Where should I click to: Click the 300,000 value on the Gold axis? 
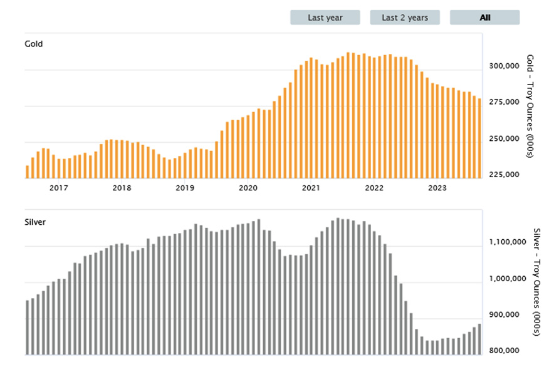[503, 66]
